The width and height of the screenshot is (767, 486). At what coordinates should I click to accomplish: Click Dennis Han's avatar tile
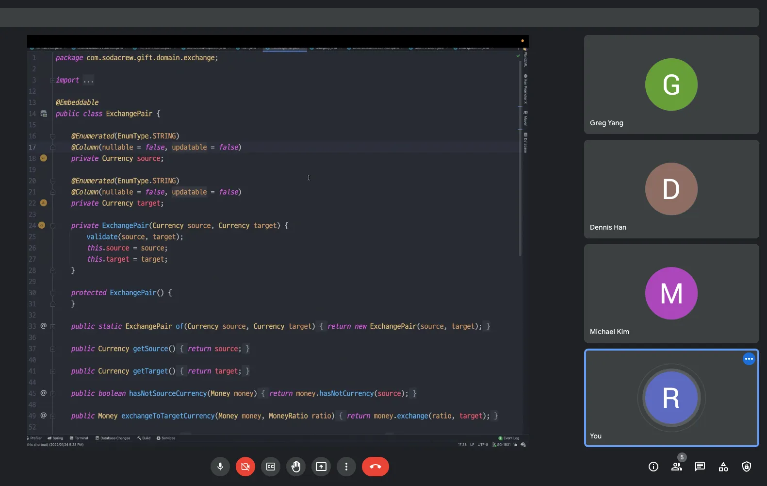[671, 189]
